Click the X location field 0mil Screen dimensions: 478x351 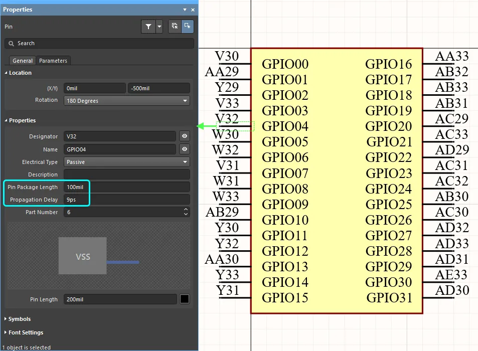tap(94, 88)
